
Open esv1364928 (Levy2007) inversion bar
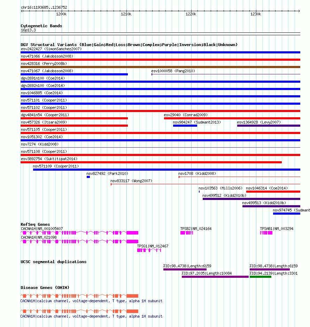(269, 126)
